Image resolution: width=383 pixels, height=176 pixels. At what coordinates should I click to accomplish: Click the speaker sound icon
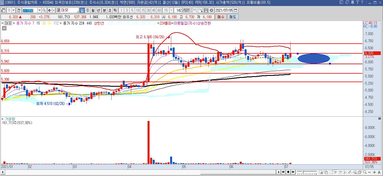point(50,10)
